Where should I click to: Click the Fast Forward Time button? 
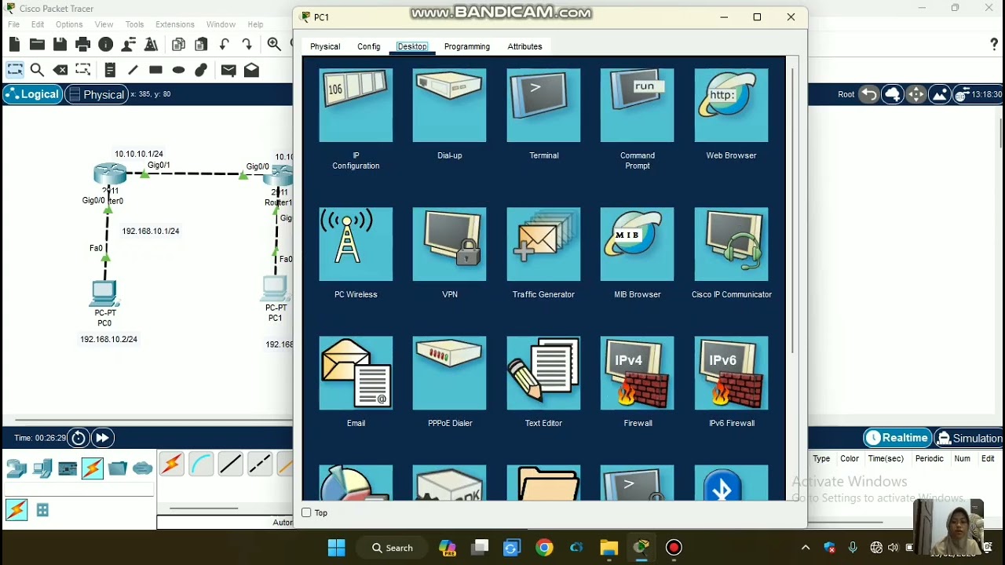coord(103,438)
